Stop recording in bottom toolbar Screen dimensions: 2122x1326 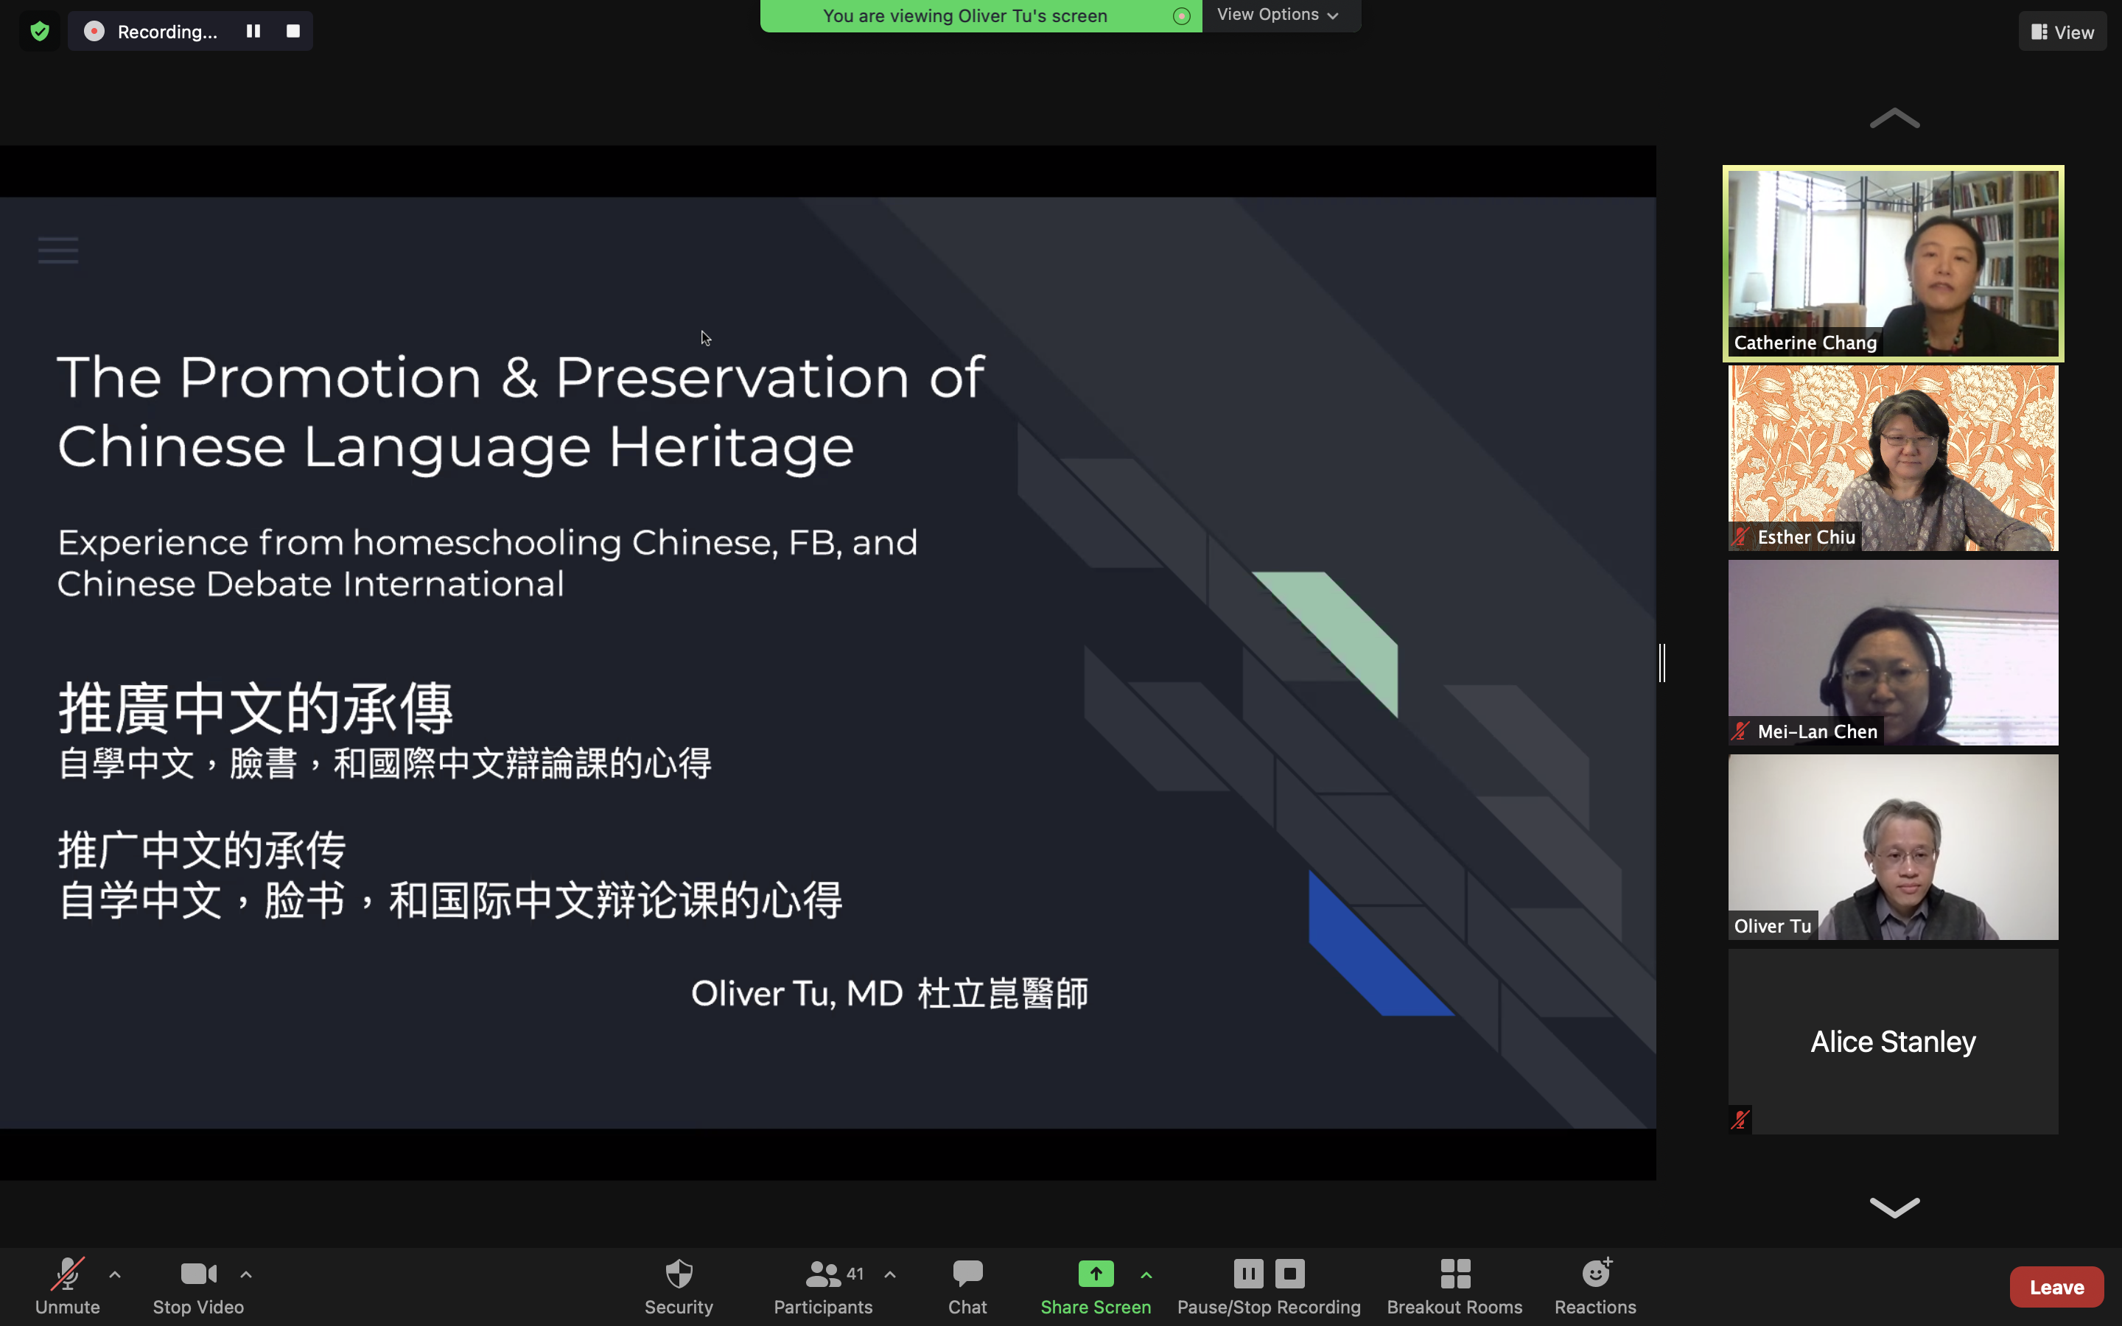pos(1290,1272)
